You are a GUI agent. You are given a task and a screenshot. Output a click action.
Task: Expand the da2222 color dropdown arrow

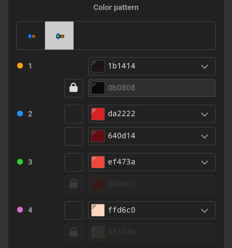[x=205, y=114]
